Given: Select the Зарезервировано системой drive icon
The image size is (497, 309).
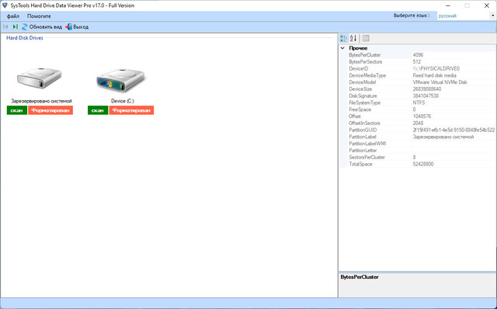Looking at the screenshot, I should pos(40,78).
